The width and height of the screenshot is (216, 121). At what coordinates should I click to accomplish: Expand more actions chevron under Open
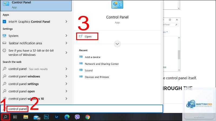117,44
